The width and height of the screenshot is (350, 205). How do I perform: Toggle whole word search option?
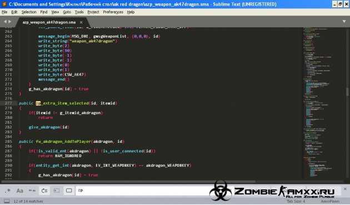pyautogui.click(x=32, y=191)
